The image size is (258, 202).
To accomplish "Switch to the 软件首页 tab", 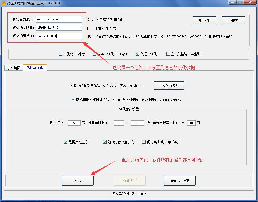I will (x=14, y=68).
